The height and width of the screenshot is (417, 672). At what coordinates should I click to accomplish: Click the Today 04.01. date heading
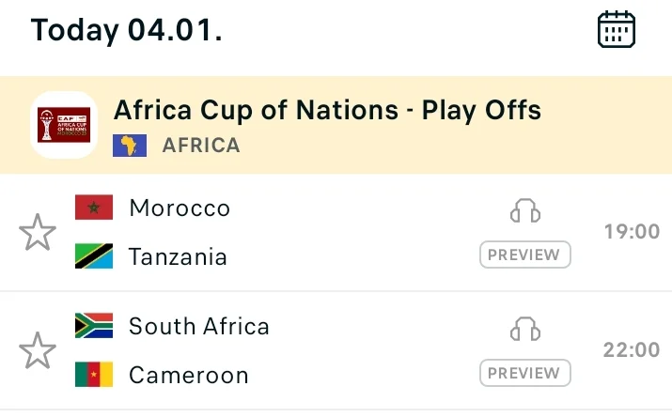point(127,30)
